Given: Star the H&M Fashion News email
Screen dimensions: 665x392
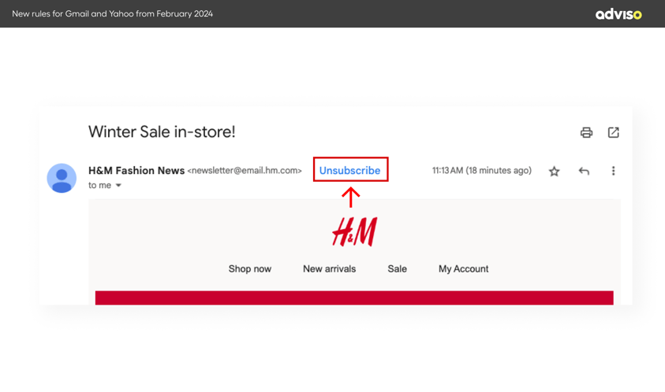Looking at the screenshot, I should [x=554, y=171].
